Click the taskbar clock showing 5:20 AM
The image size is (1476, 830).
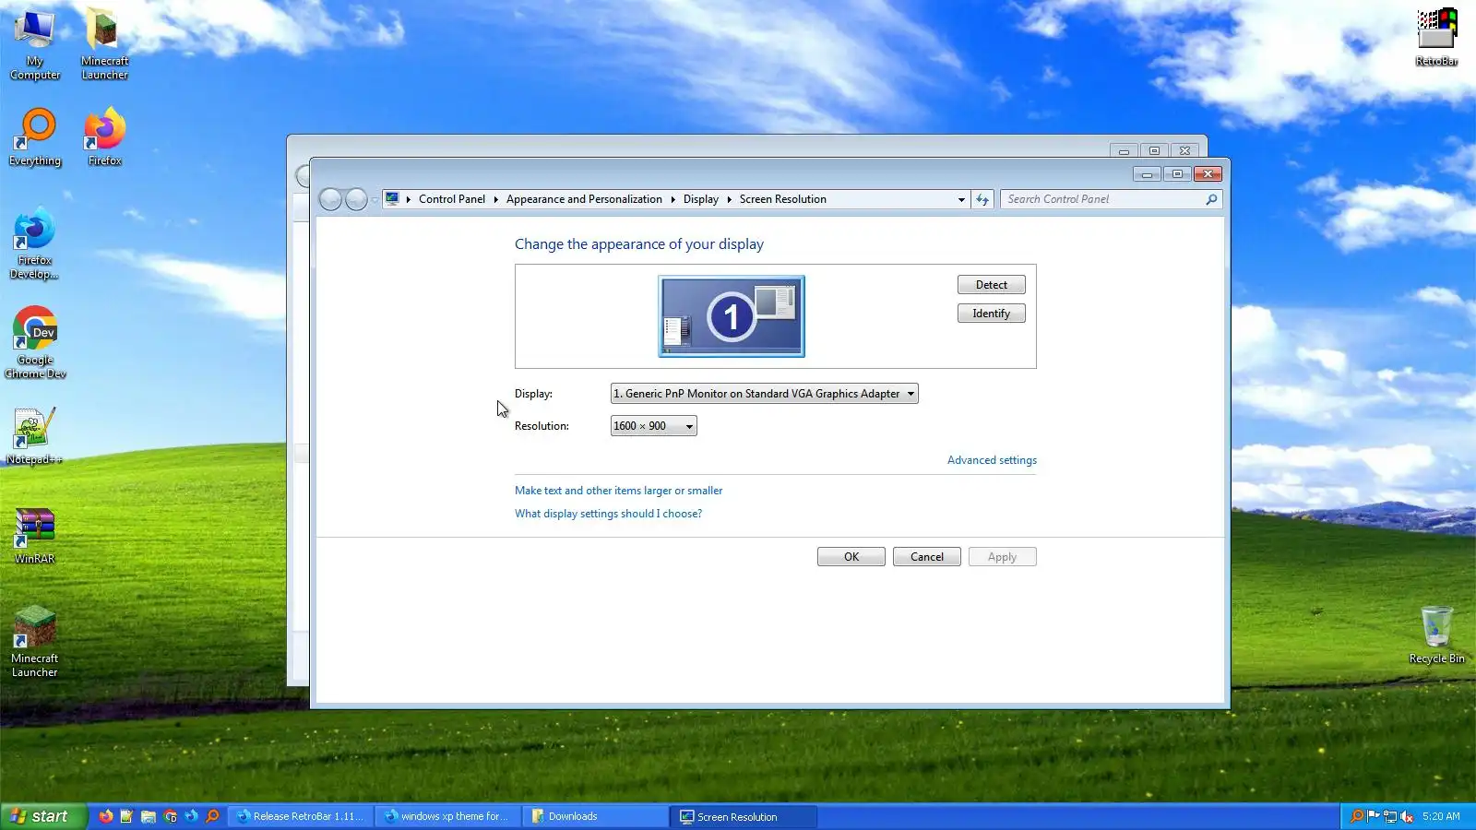click(1441, 816)
